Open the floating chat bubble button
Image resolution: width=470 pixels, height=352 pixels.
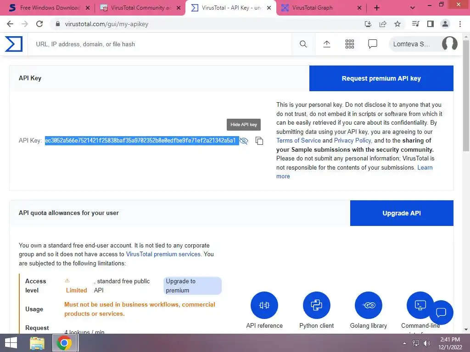[x=441, y=312]
